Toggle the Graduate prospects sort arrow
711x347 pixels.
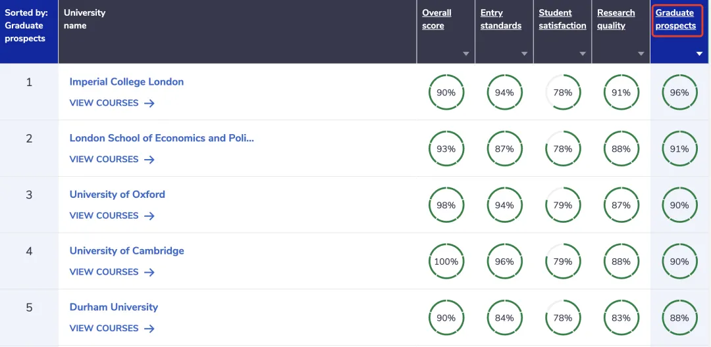[x=700, y=54]
